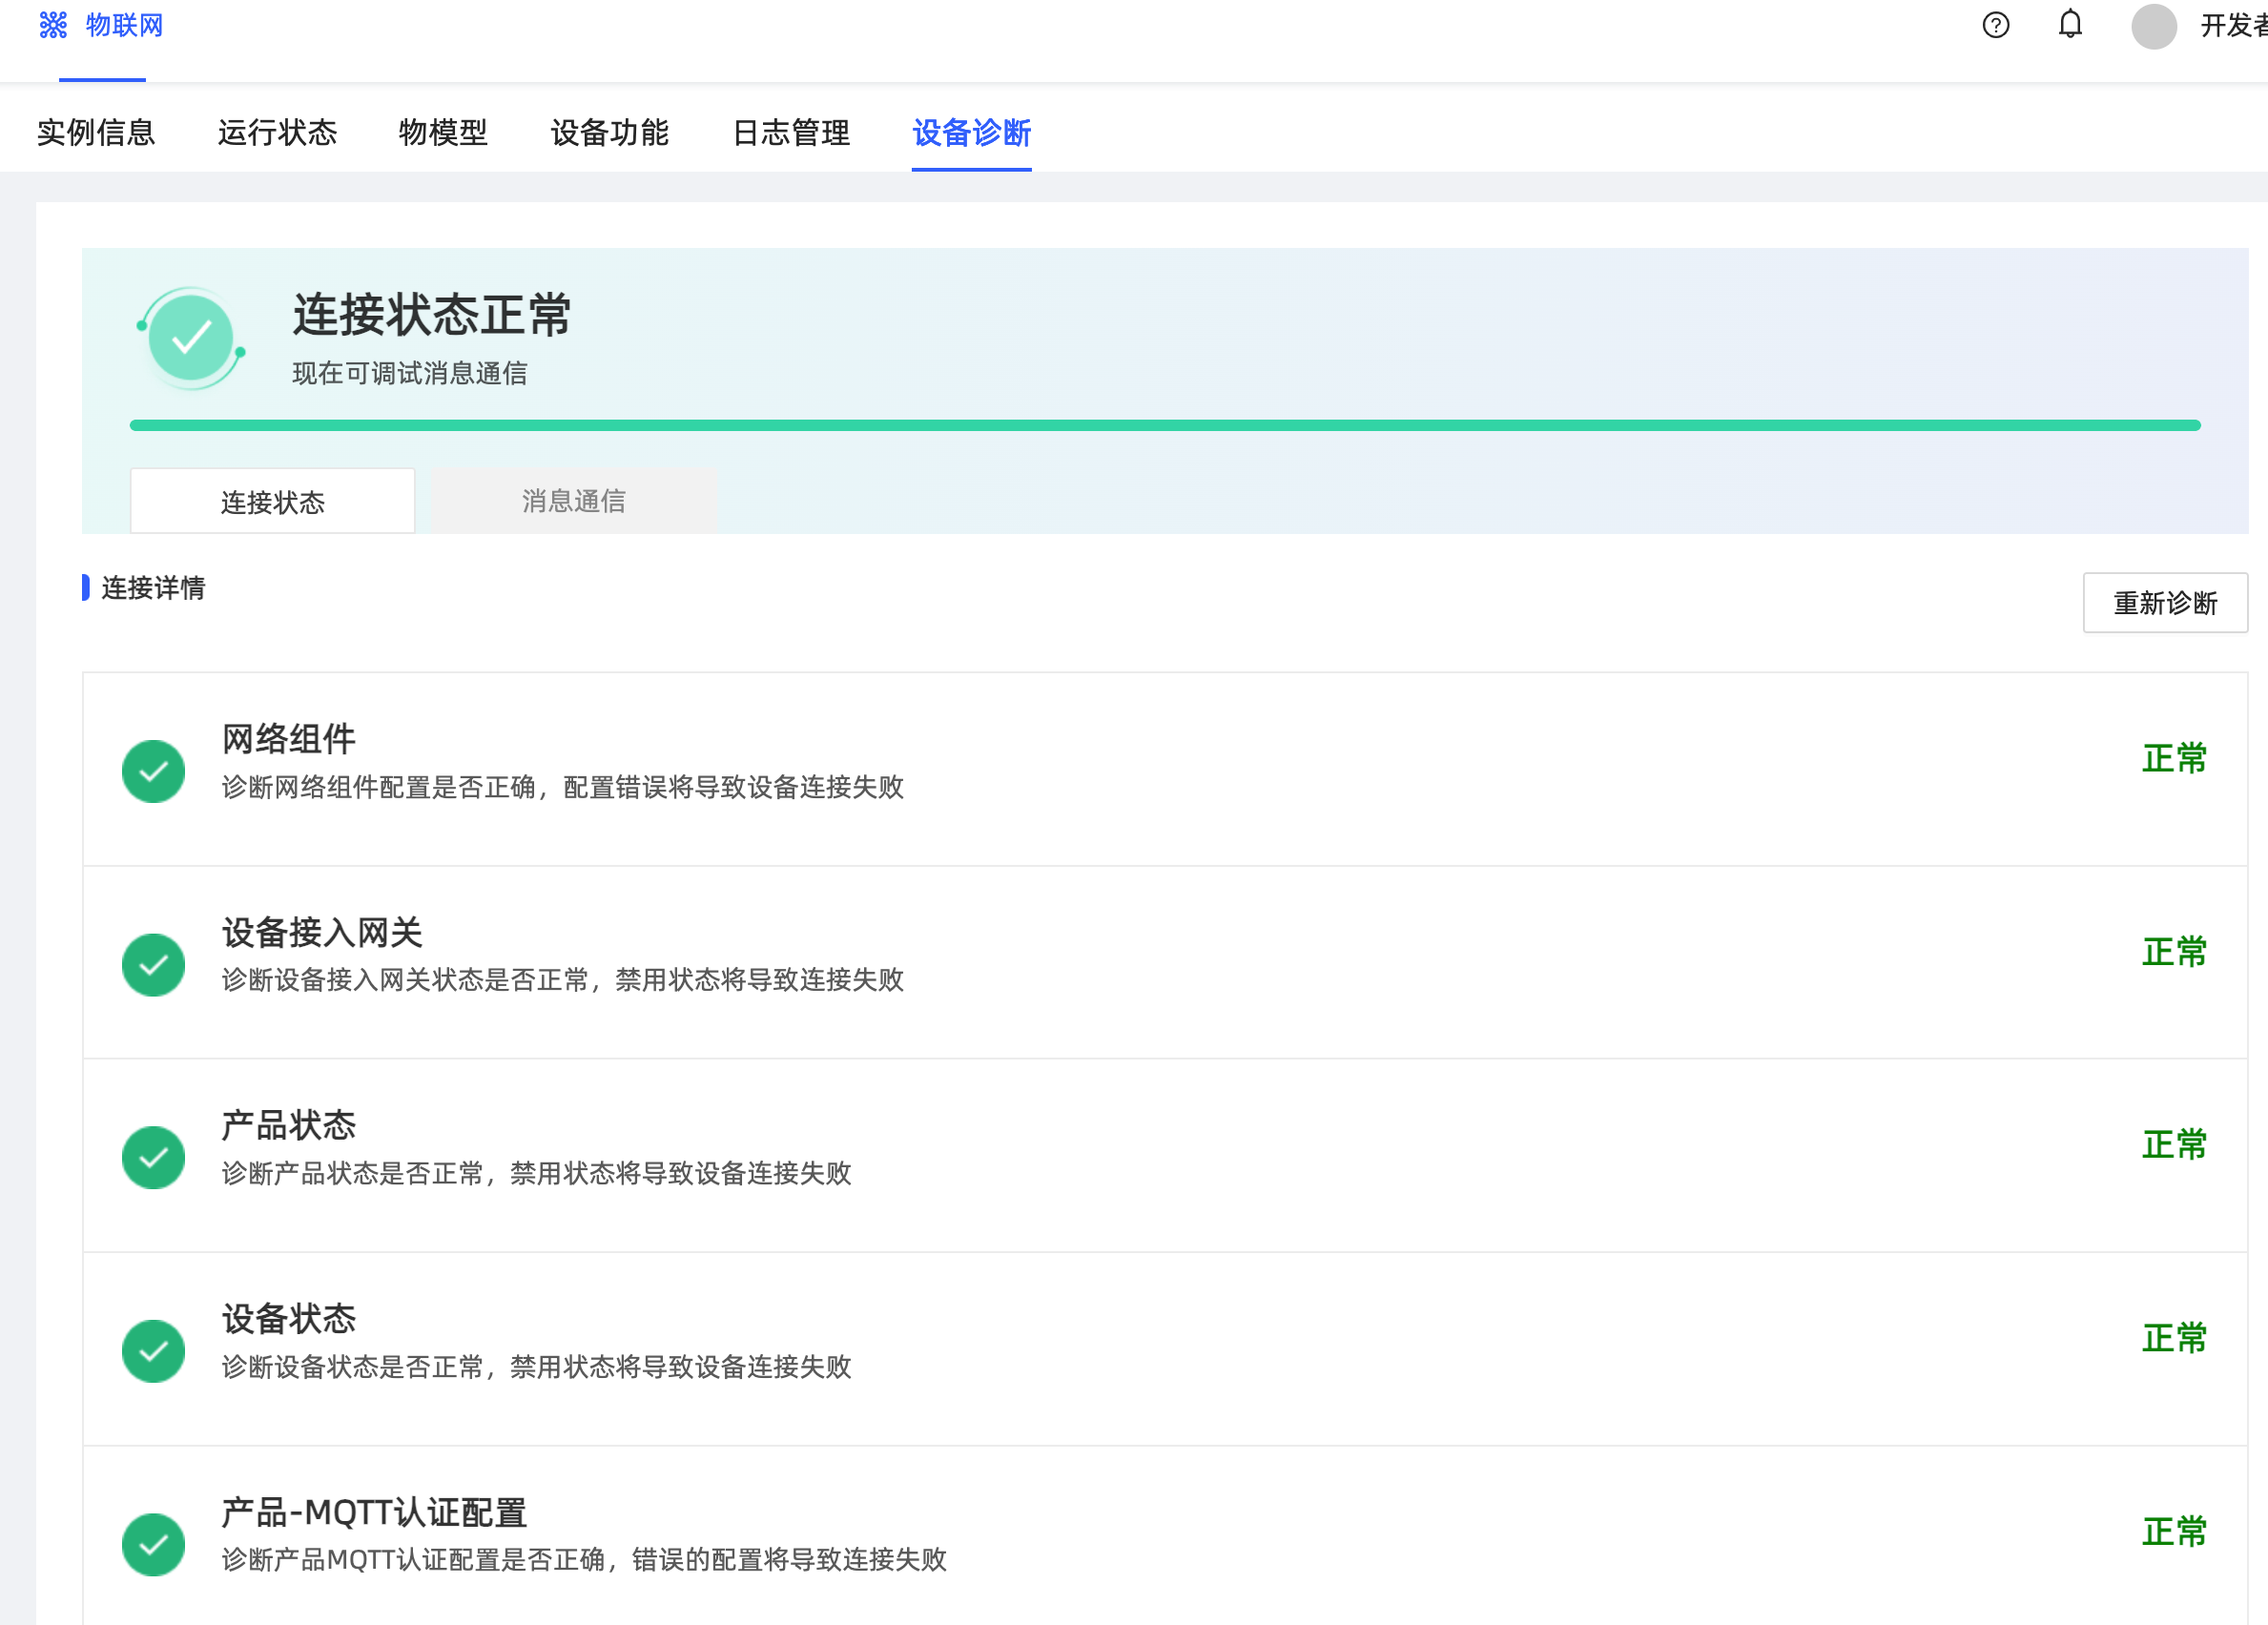Viewport: 2268px width, 1625px height.
Task: Switch to 物模型 tab
Action: [x=443, y=132]
